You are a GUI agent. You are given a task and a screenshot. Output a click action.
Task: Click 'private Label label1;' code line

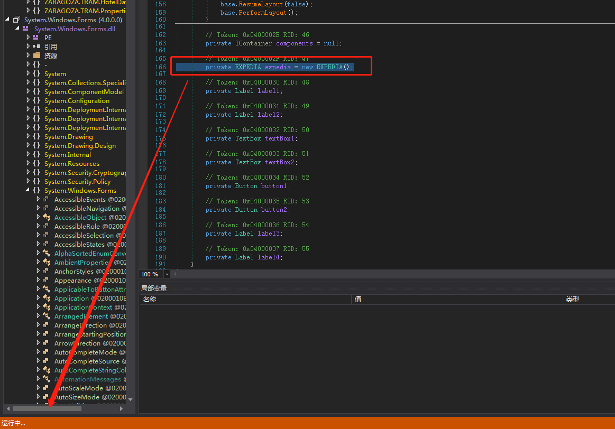click(x=244, y=91)
